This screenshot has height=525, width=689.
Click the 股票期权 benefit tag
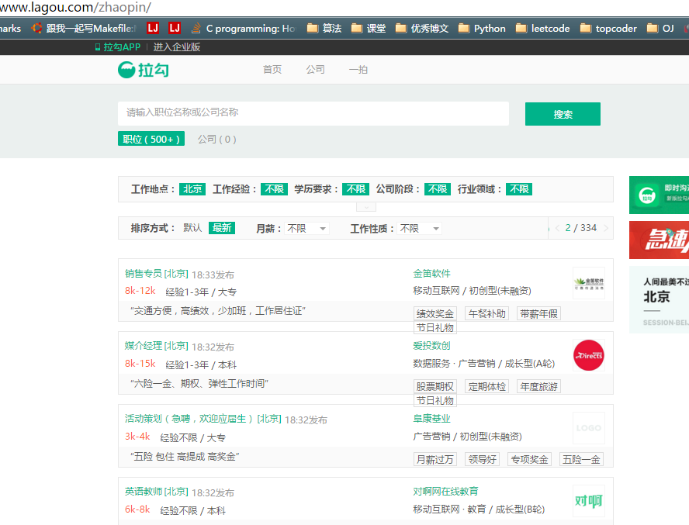click(x=435, y=387)
